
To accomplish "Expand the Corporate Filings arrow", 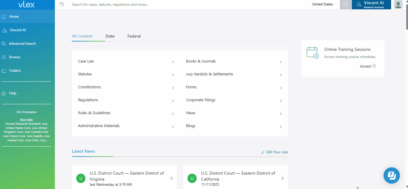I will click(x=281, y=100).
